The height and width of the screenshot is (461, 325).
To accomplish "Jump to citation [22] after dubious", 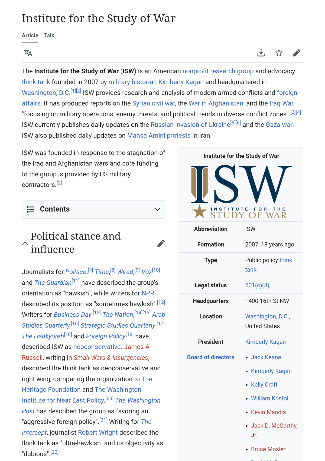I will [55, 452].
